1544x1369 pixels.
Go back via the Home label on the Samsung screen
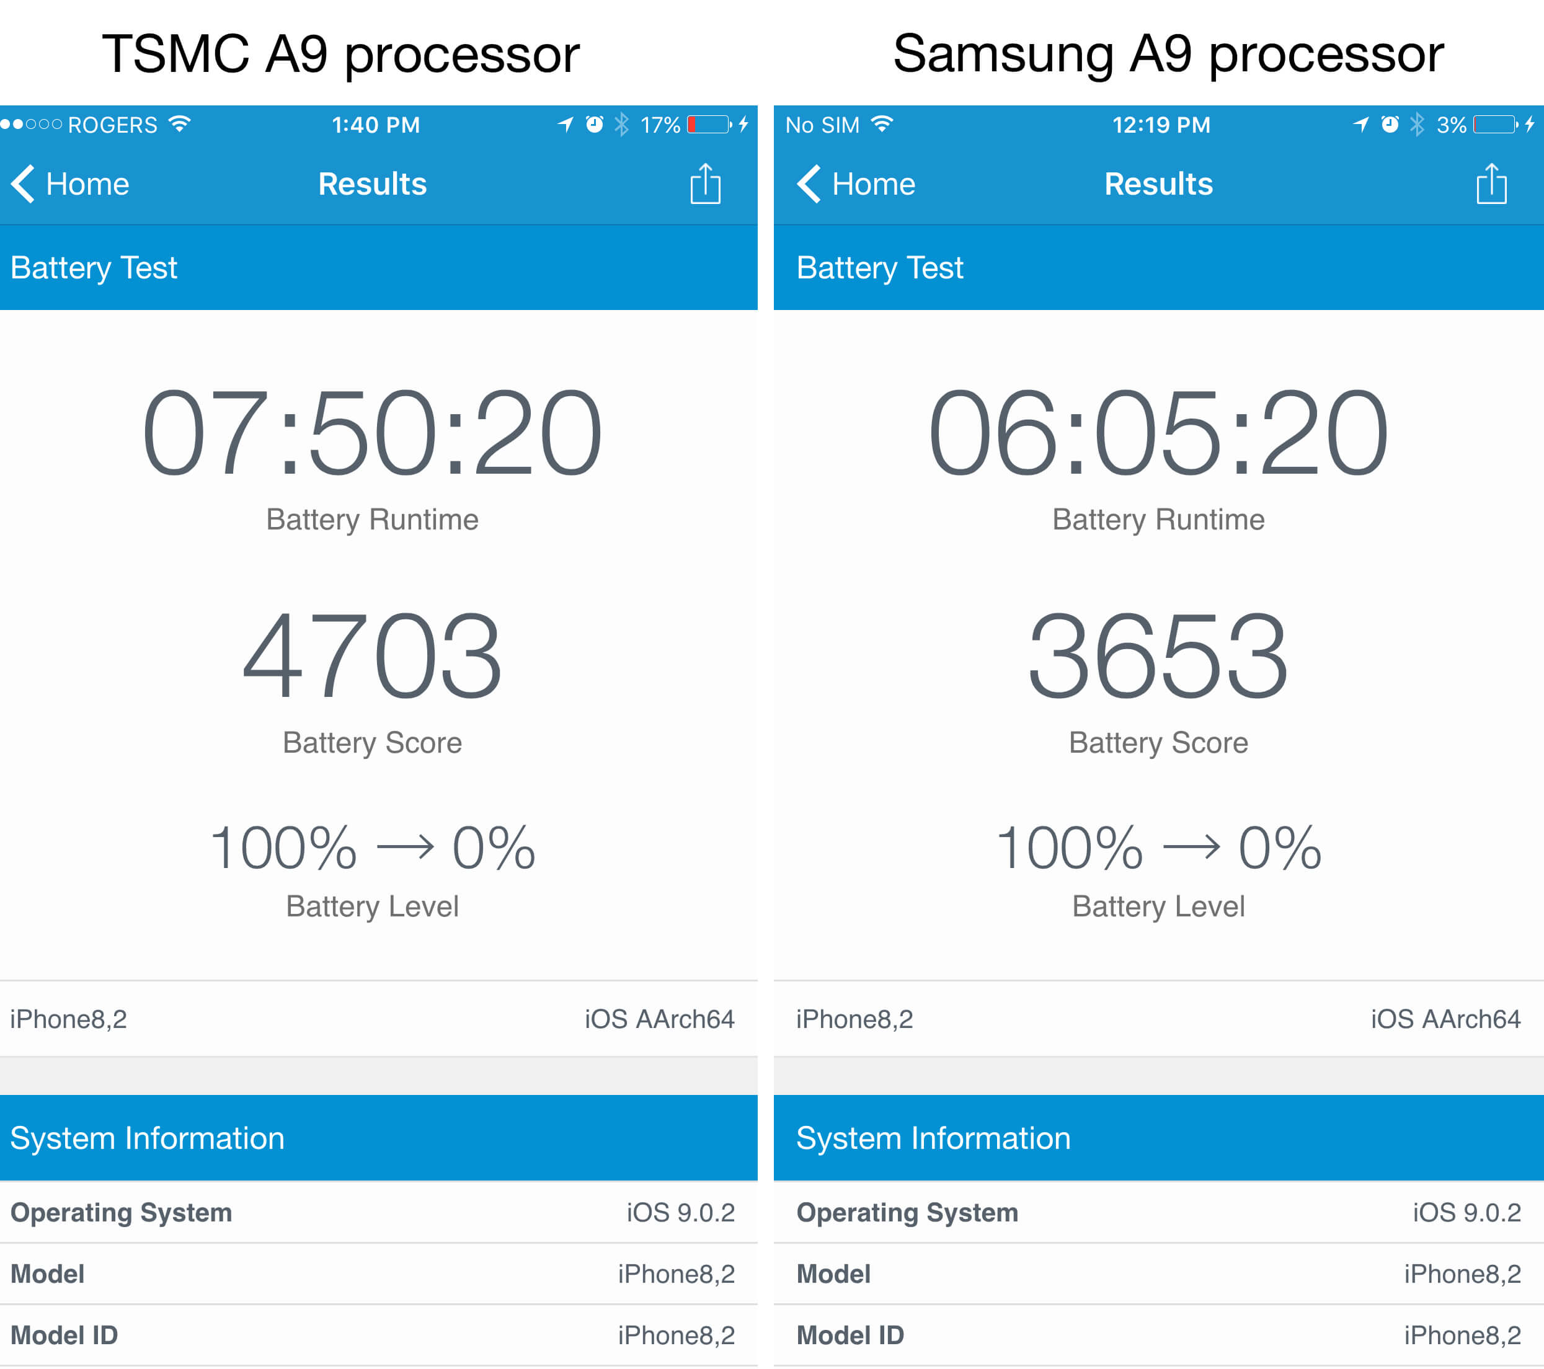pos(873,184)
